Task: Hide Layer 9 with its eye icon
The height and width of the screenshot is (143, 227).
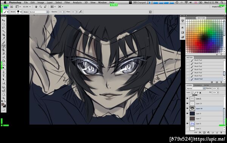Action: 188,113
